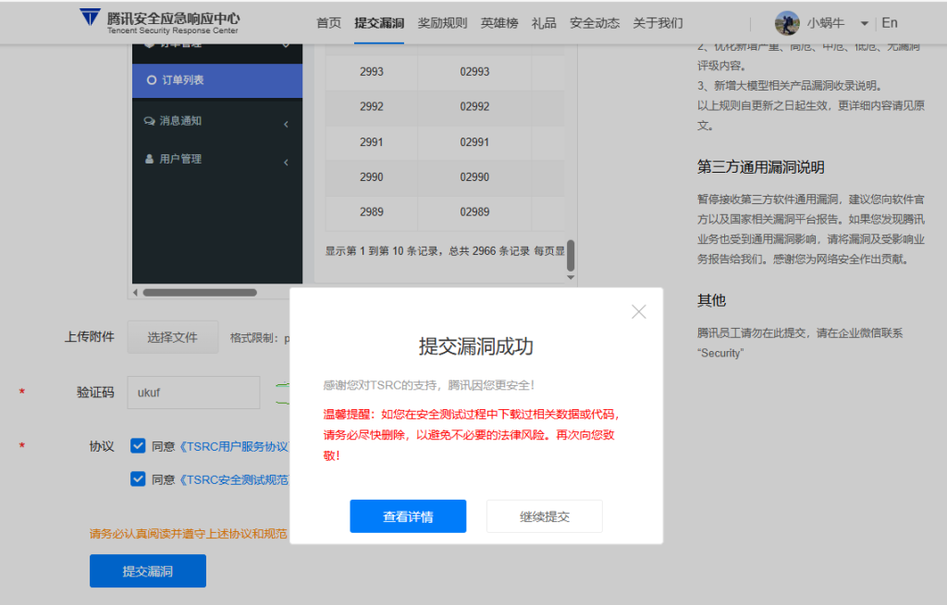Click the 验证码 input field
The width and height of the screenshot is (947, 605).
pos(193,392)
